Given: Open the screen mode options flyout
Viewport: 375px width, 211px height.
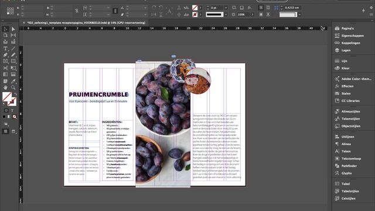Looking at the screenshot, I should pos(13,131).
